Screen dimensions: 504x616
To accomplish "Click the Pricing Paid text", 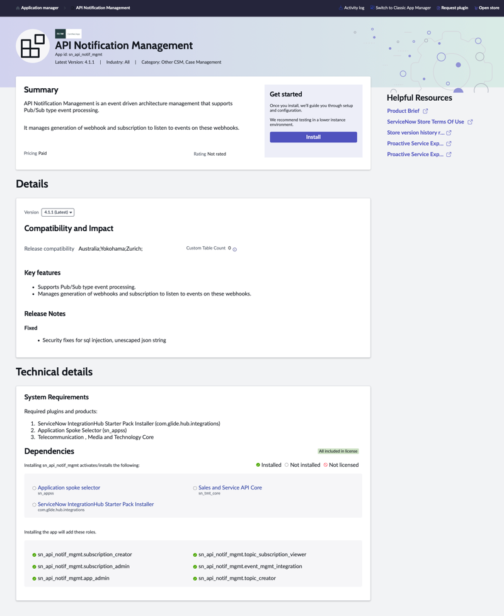I will tap(35, 153).
